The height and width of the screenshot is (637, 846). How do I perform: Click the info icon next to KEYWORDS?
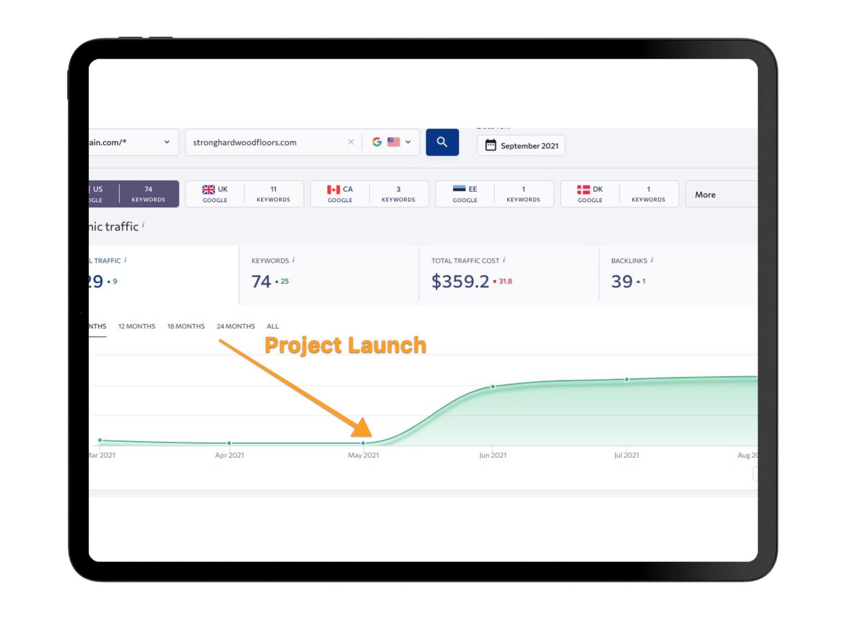[x=294, y=260]
